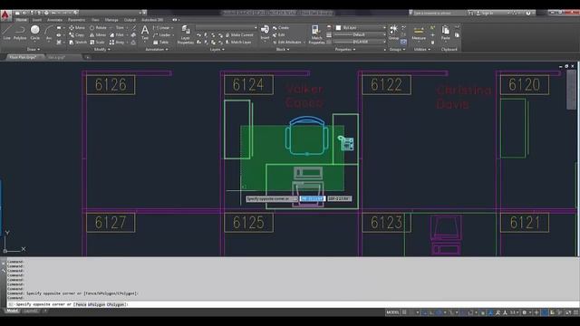Select the Polyline tool

tap(20, 33)
